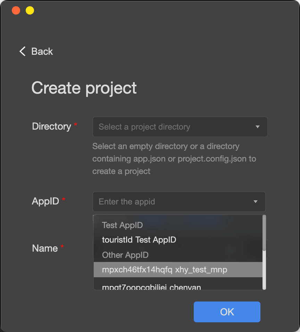Collapse the AppID dropdown arrow
This screenshot has height=332, width=300.
(256, 202)
